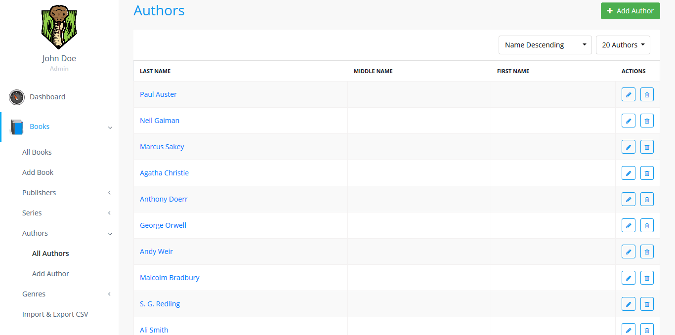Image resolution: width=675 pixels, height=335 pixels.
Task: Open the Anthony Doerr author link
Action: click(x=164, y=199)
